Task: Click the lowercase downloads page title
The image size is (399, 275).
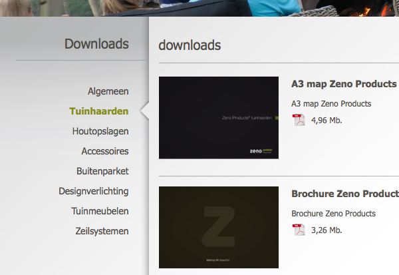Action: pyautogui.click(x=190, y=45)
